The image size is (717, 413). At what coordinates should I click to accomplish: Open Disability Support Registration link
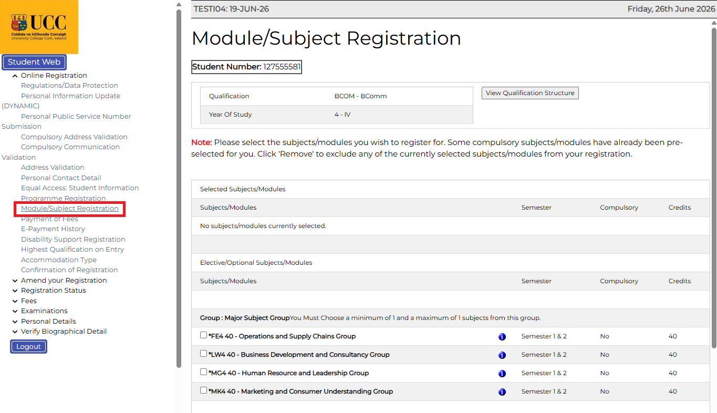click(x=73, y=240)
